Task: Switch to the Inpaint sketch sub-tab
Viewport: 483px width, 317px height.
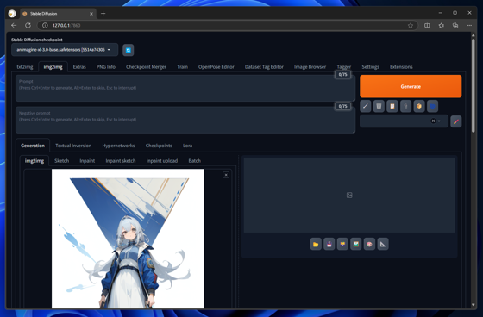Action: tap(121, 161)
